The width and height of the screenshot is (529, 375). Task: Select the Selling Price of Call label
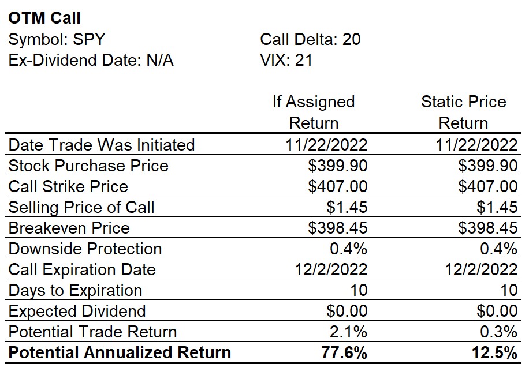click(81, 207)
